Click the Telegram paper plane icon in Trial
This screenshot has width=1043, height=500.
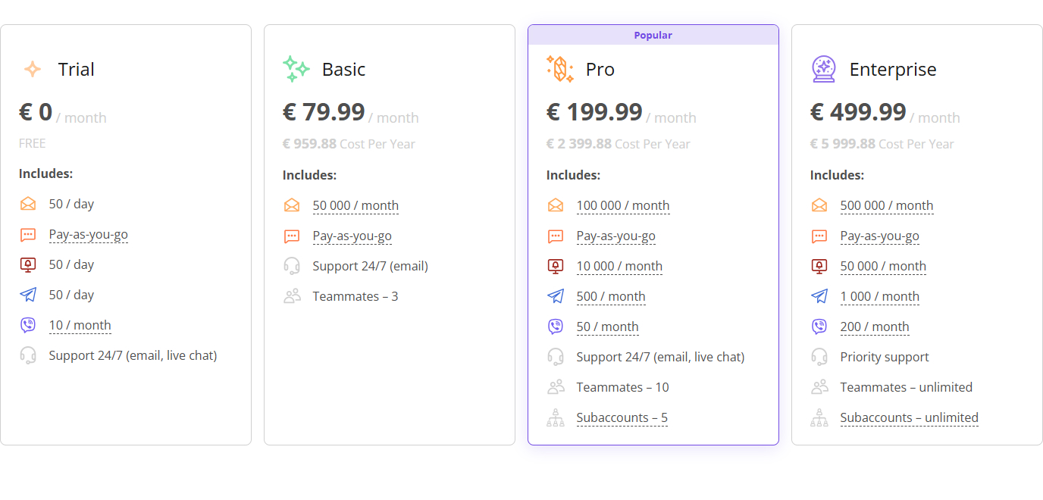tap(28, 295)
